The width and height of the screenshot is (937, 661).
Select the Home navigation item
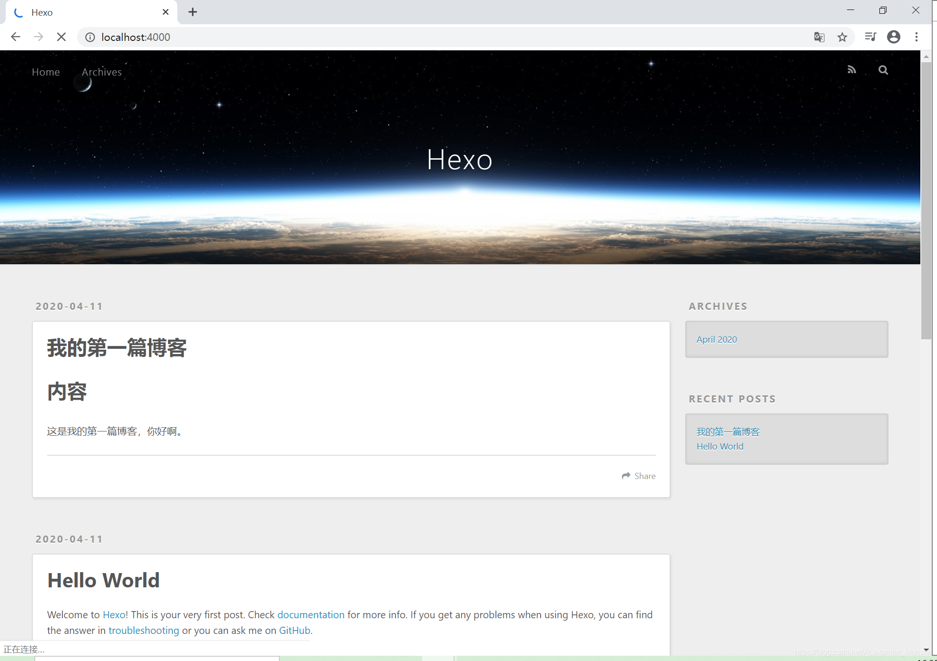(x=46, y=72)
